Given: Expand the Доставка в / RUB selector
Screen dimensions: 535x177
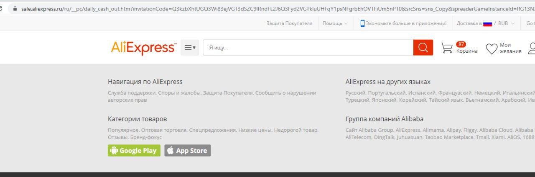Looking at the screenshot, I should [x=486, y=23].
